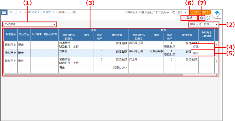The height and width of the screenshot is (121, 235).
Task: Choose 修正 from the row menu
Action: [203, 46]
